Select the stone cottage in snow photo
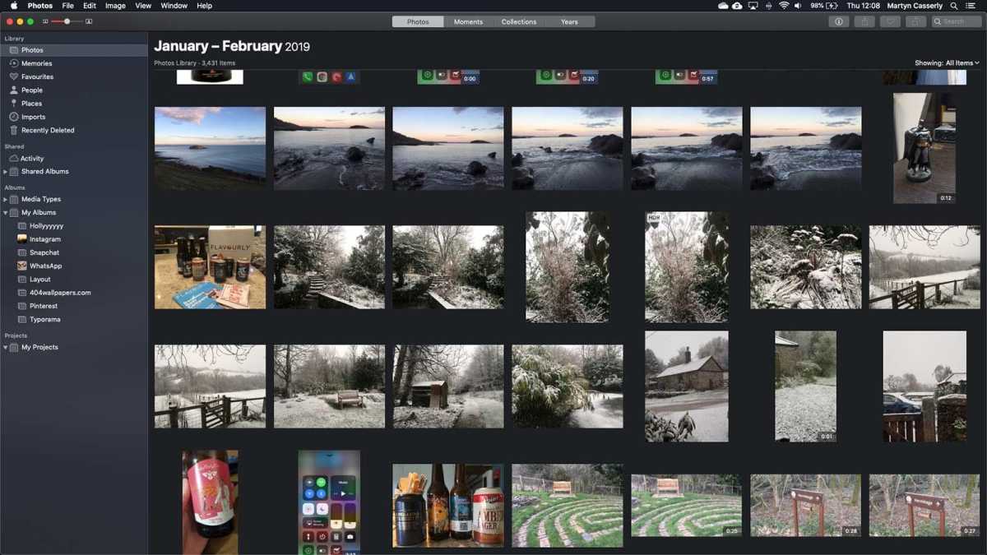987x555 pixels. [687, 386]
